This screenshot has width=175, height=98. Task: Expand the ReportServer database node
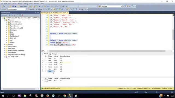tap(7, 26)
